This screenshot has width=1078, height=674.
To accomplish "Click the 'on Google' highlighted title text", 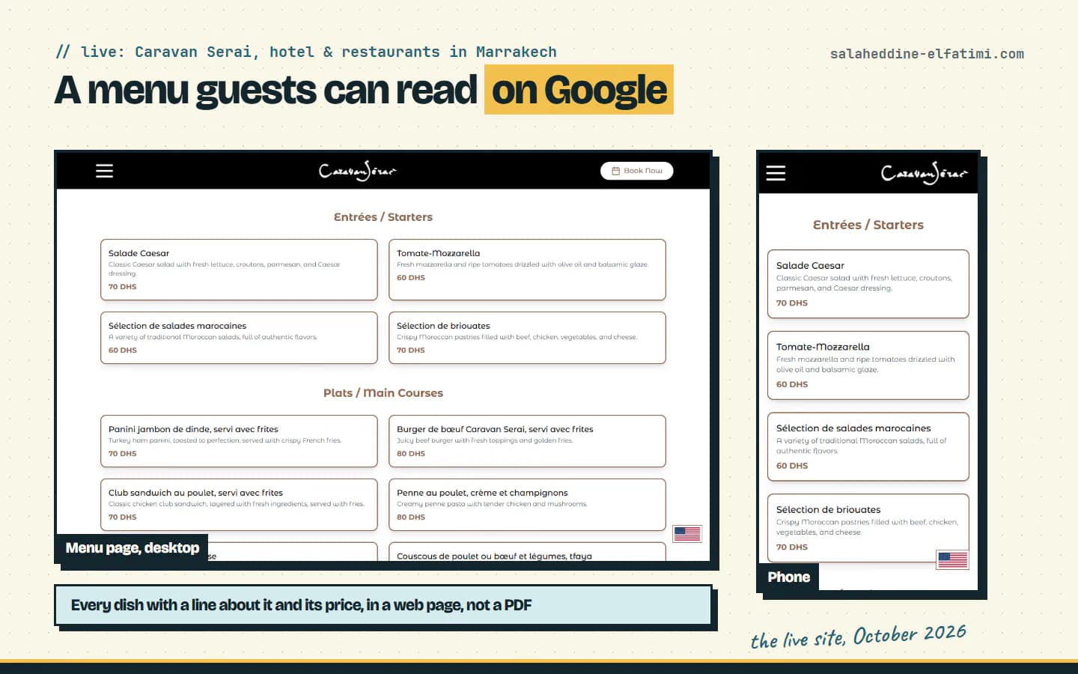I will click(579, 90).
